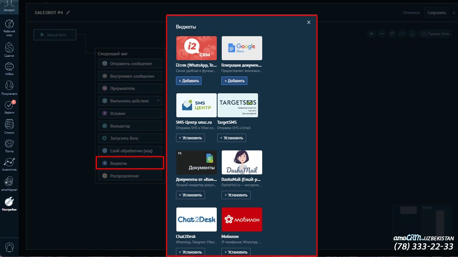Choose Распределение step
This screenshot has height=257, width=458.
click(x=130, y=176)
